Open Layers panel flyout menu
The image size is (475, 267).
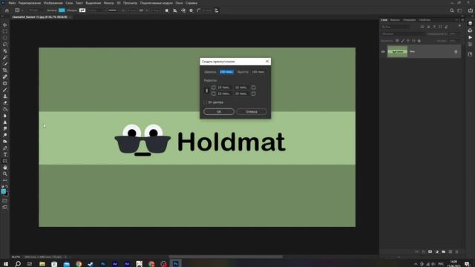click(462, 20)
